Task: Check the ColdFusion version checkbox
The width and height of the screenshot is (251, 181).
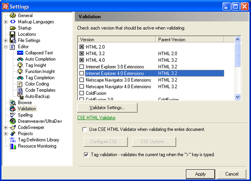Action: point(82,93)
